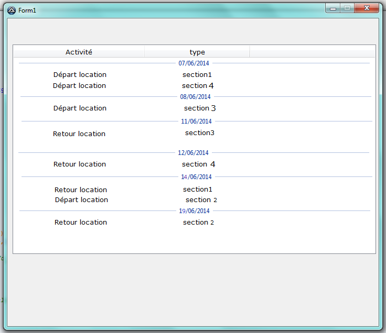The image size is (386, 333).
Task: Select Retour location row under 14/06/2014
Action: (81, 190)
